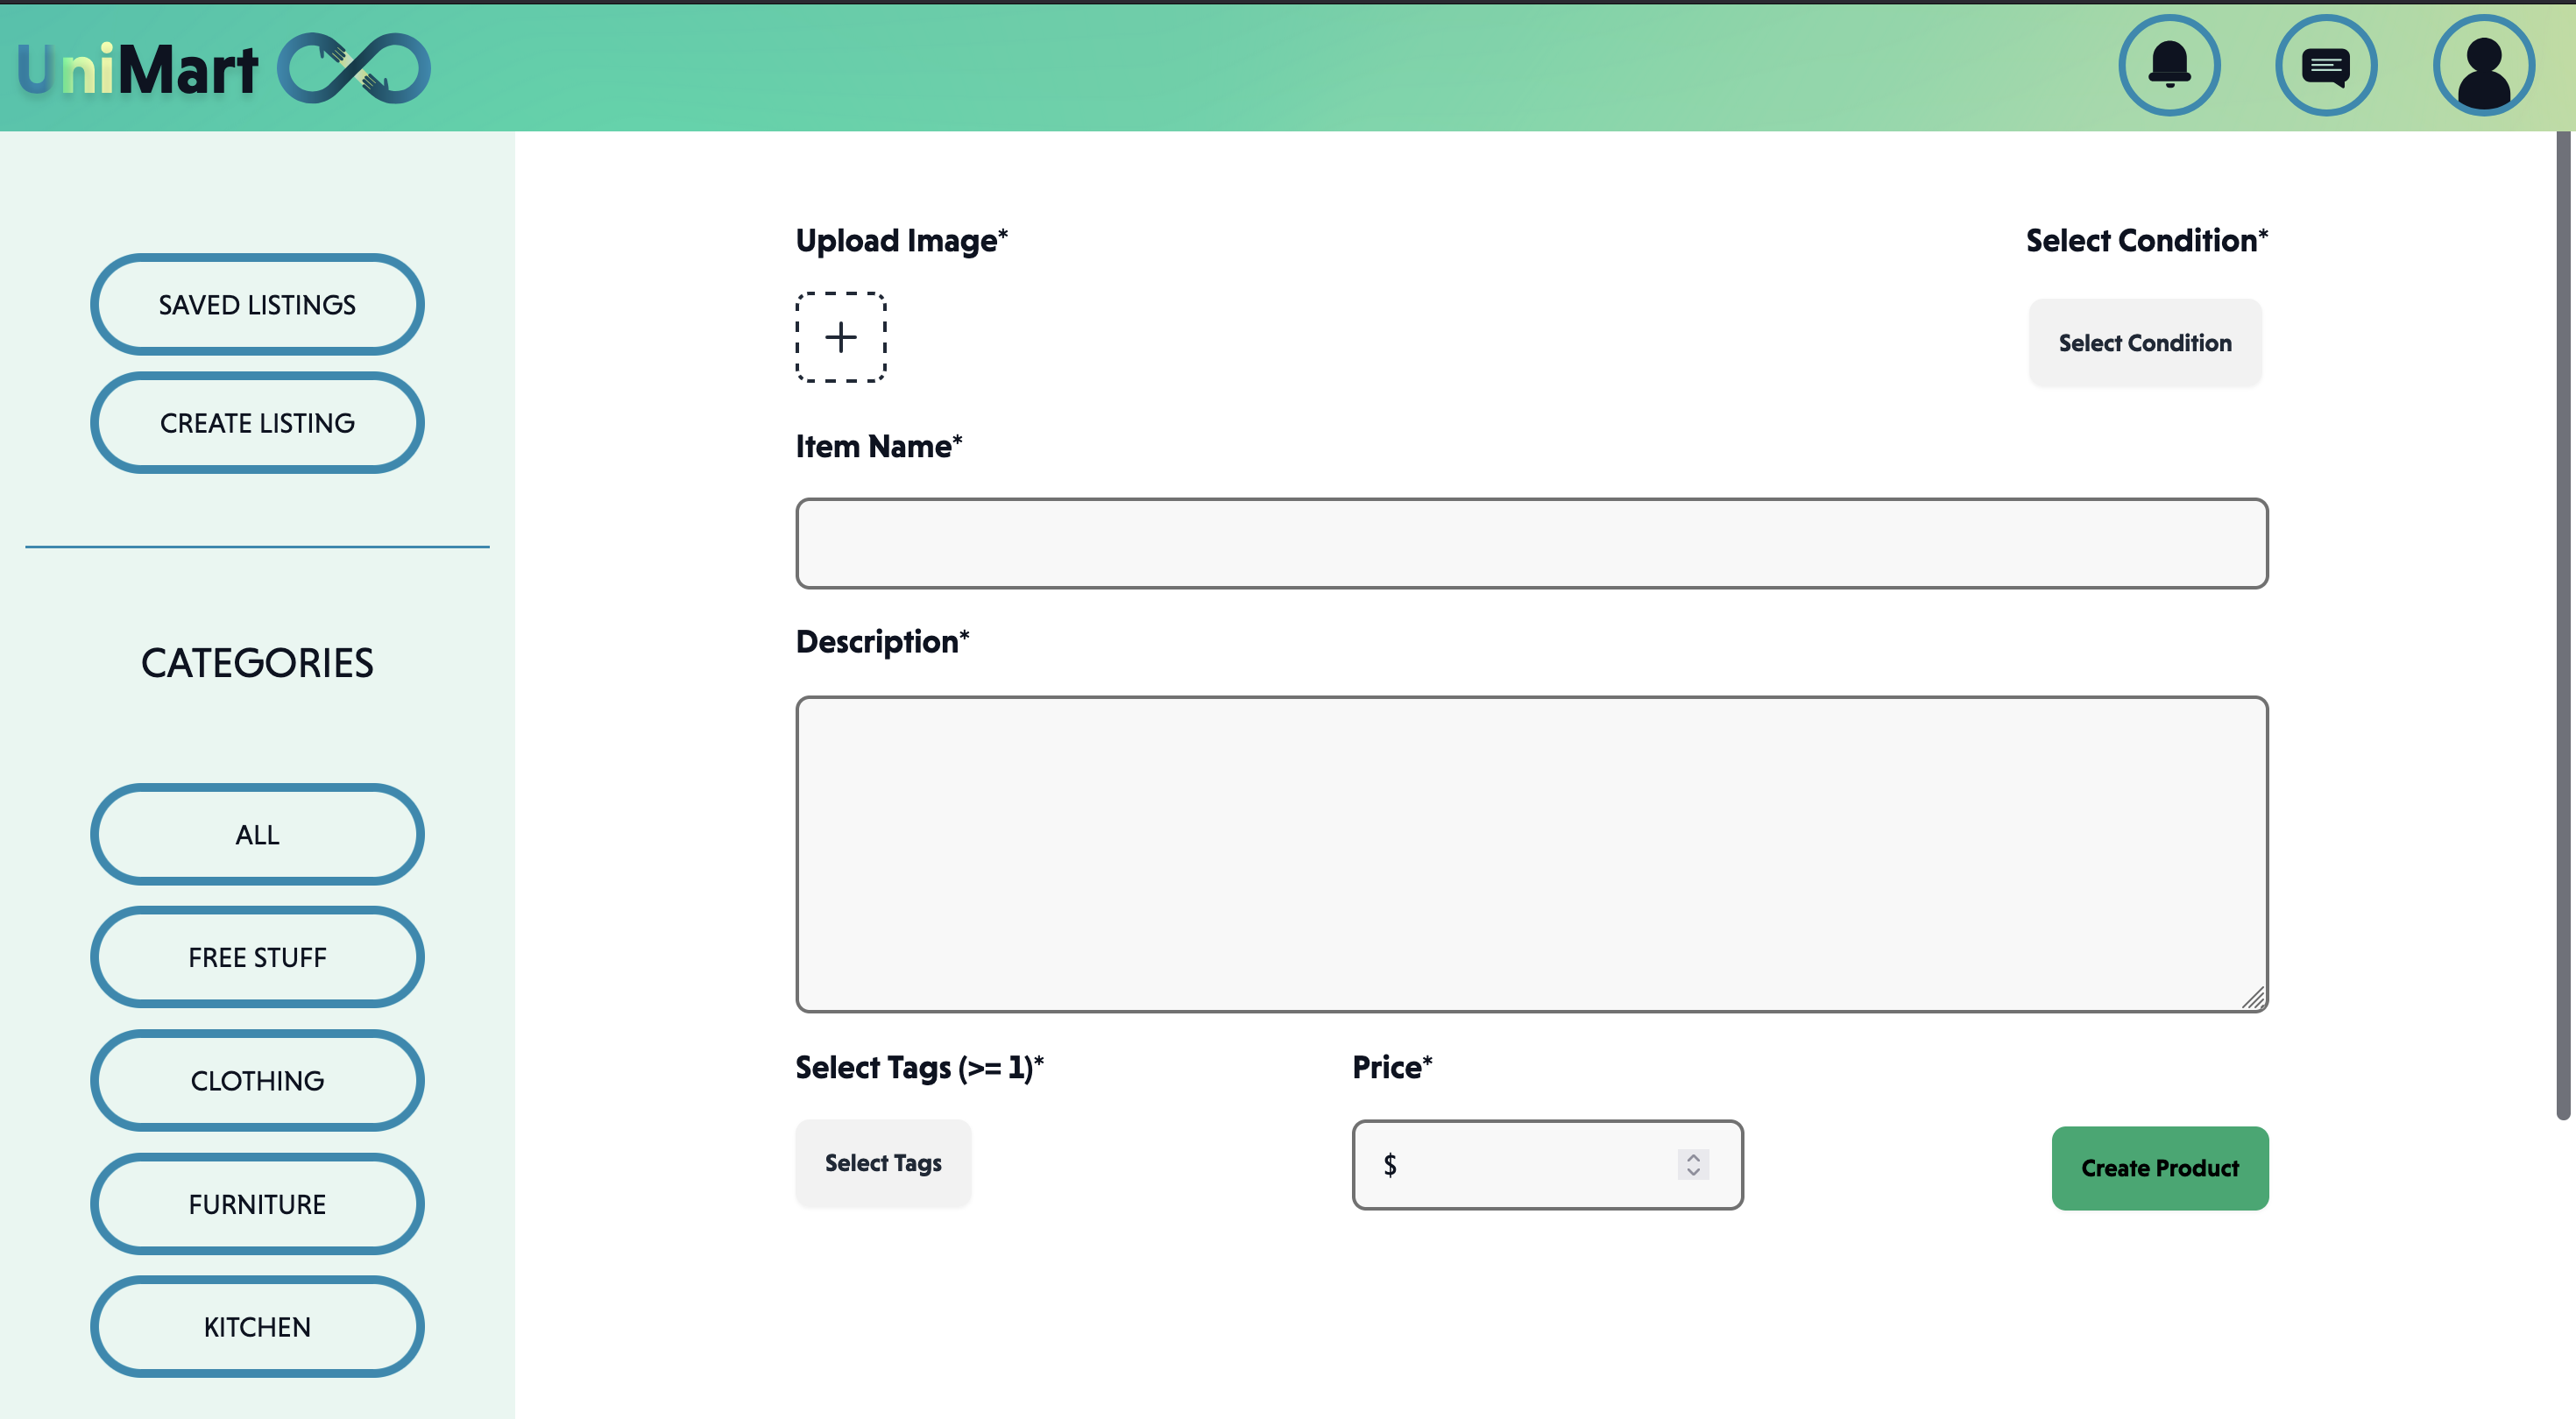Screen dimensions: 2576x1419
Task: Browse the Clothing category
Action: click(x=257, y=1081)
